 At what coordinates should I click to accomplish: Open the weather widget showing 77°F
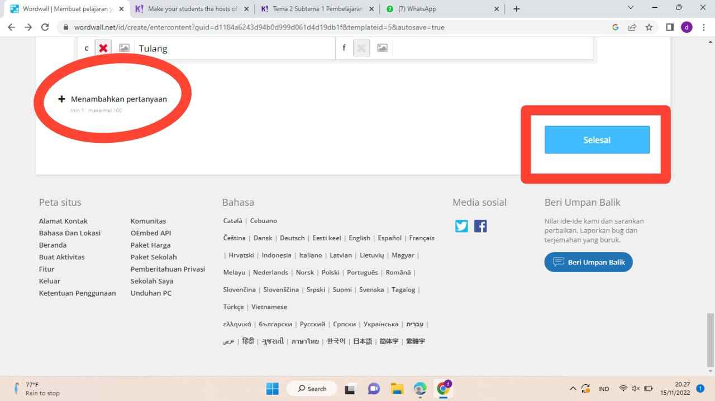click(x=37, y=389)
